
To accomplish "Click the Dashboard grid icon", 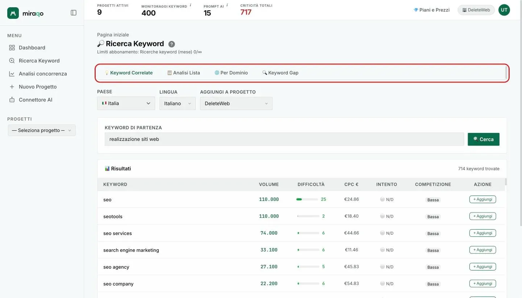I will [12, 47].
